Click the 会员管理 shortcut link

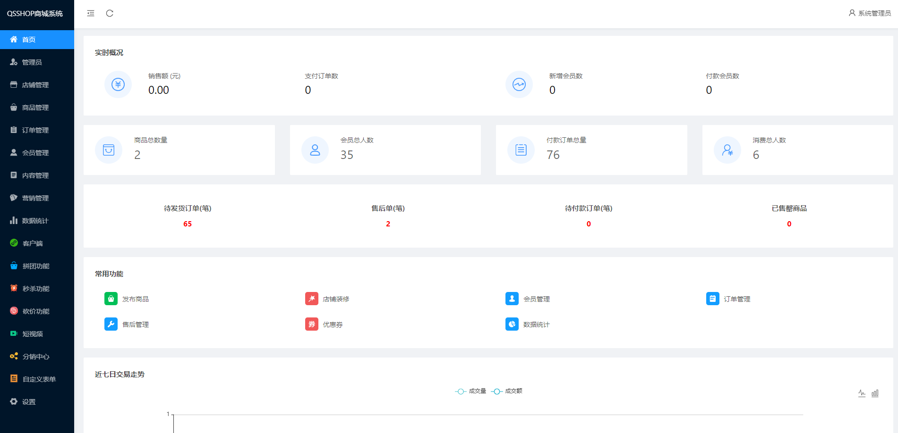click(536, 299)
